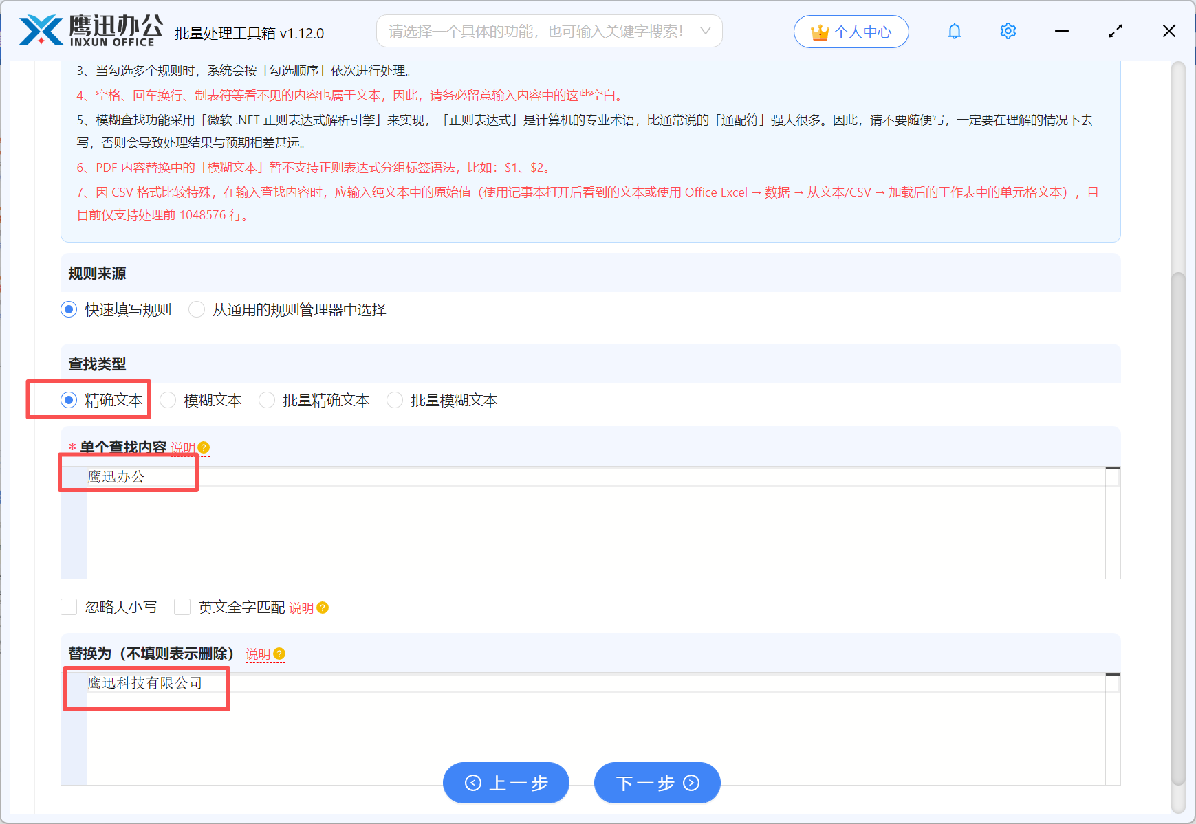Select the 模糊文本 radio option
This screenshot has height=824, width=1196.
pyautogui.click(x=168, y=400)
